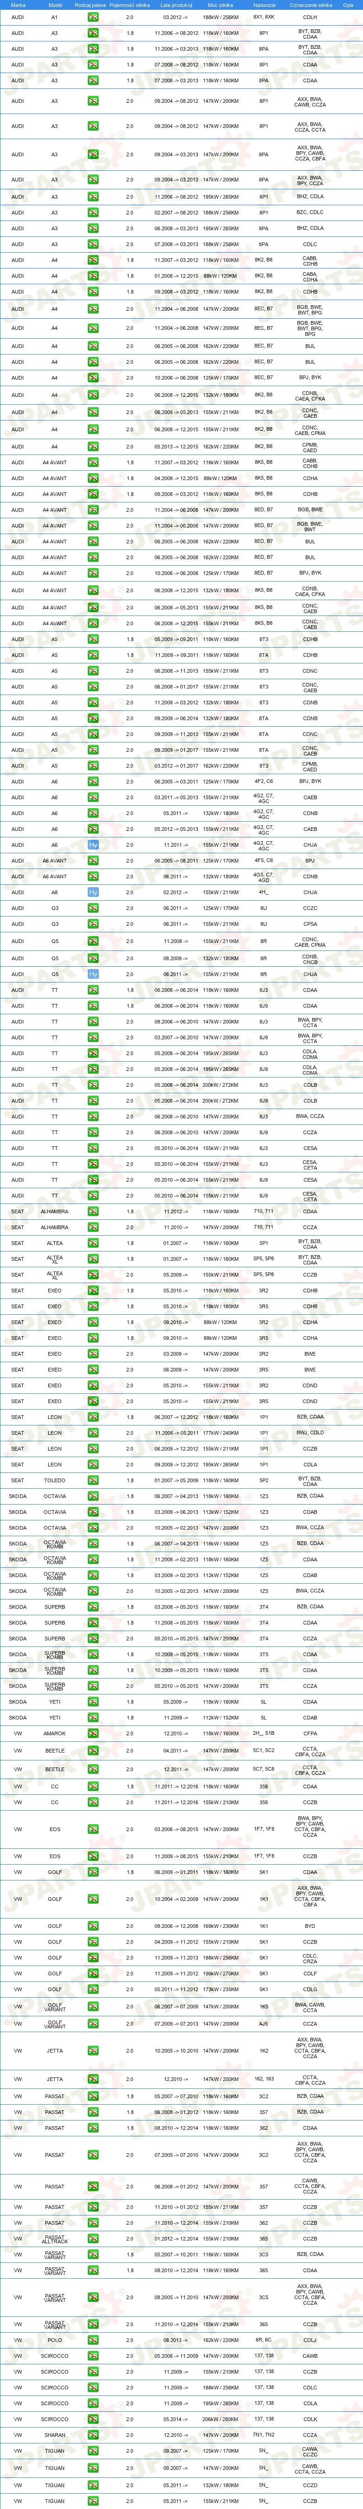Click the 'Opis' column header
Screen dimensions: 363x2509
pos(348,5)
